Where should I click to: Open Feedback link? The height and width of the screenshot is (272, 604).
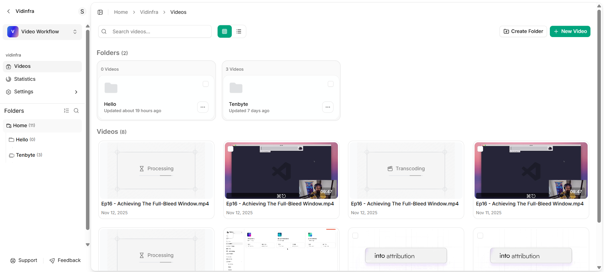[65, 260]
